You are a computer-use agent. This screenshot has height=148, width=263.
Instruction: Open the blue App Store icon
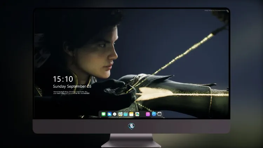[x=154, y=114]
